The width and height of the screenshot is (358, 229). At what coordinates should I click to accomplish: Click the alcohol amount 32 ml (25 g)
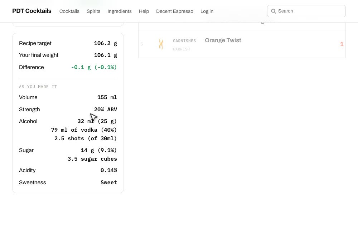97,121
